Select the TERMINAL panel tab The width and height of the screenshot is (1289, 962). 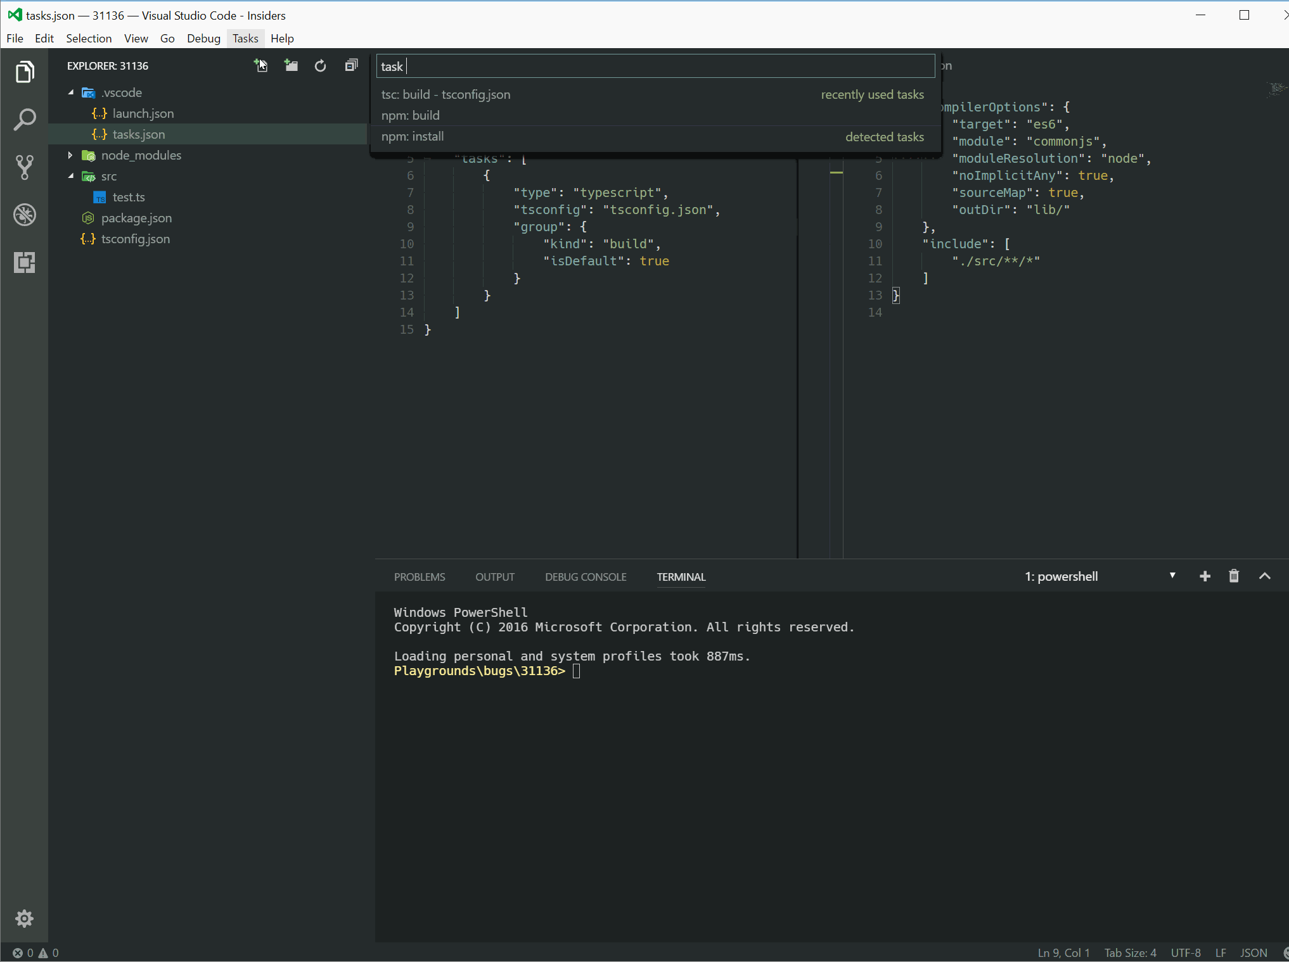click(681, 577)
